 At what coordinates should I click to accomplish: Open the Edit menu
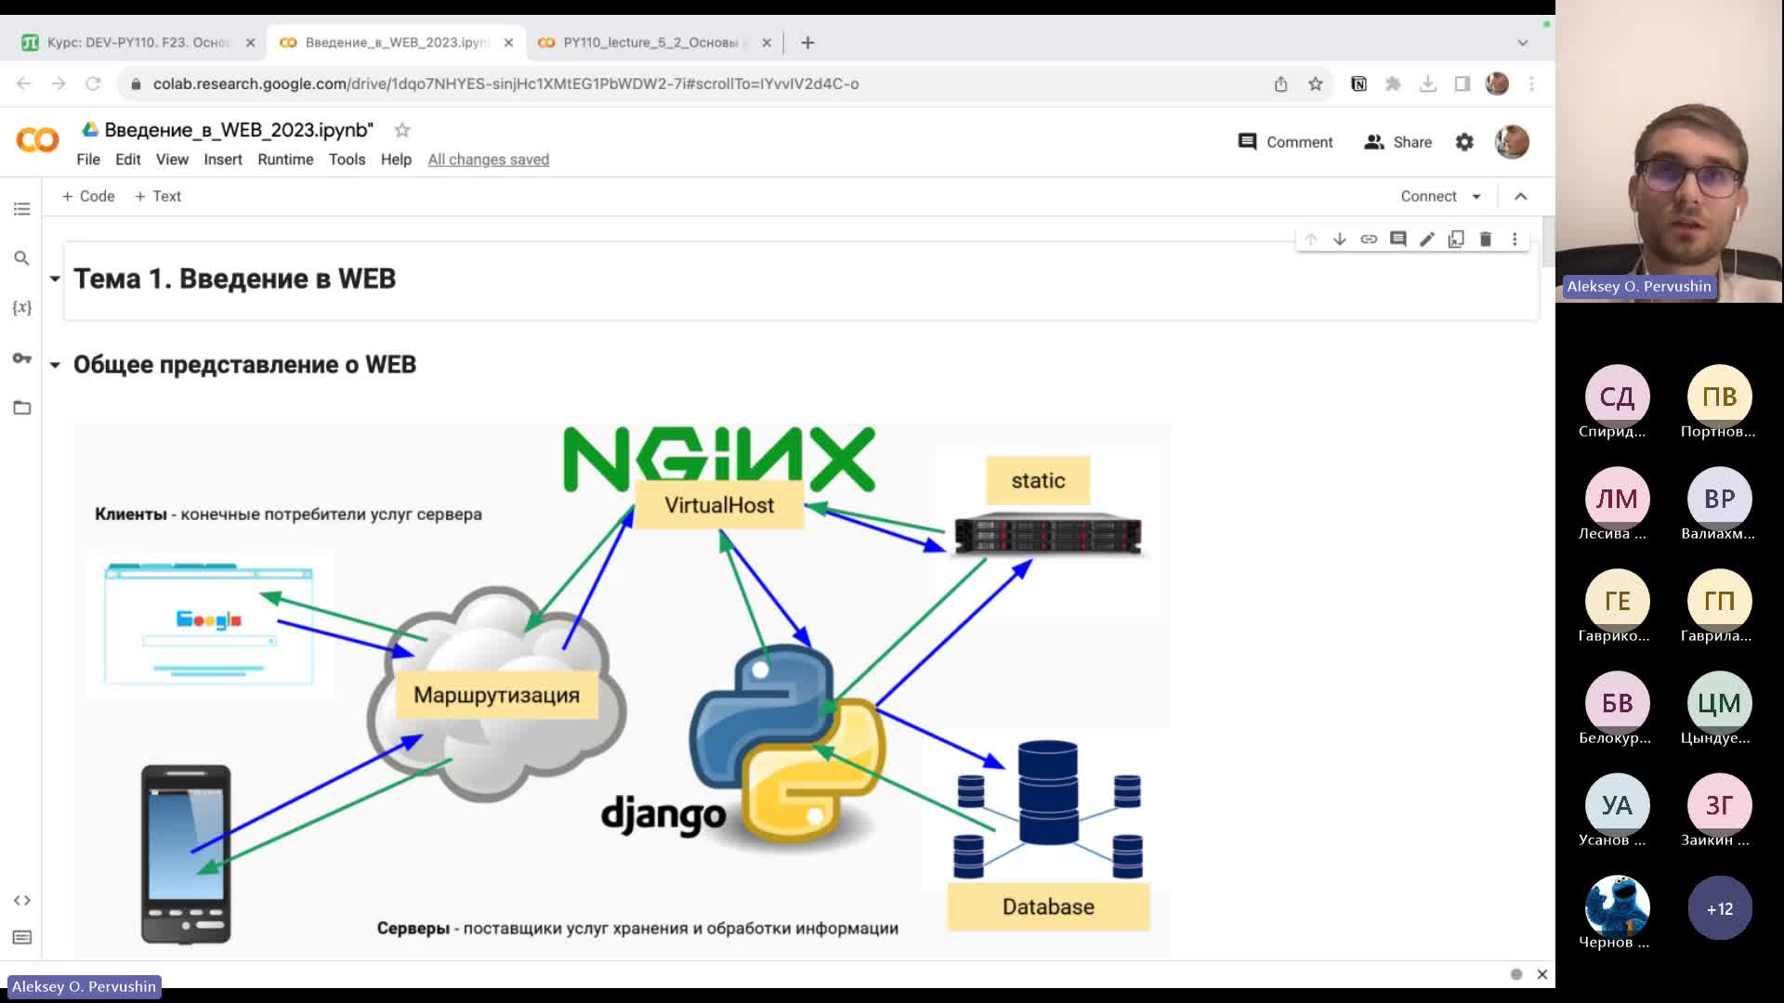pos(128,160)
